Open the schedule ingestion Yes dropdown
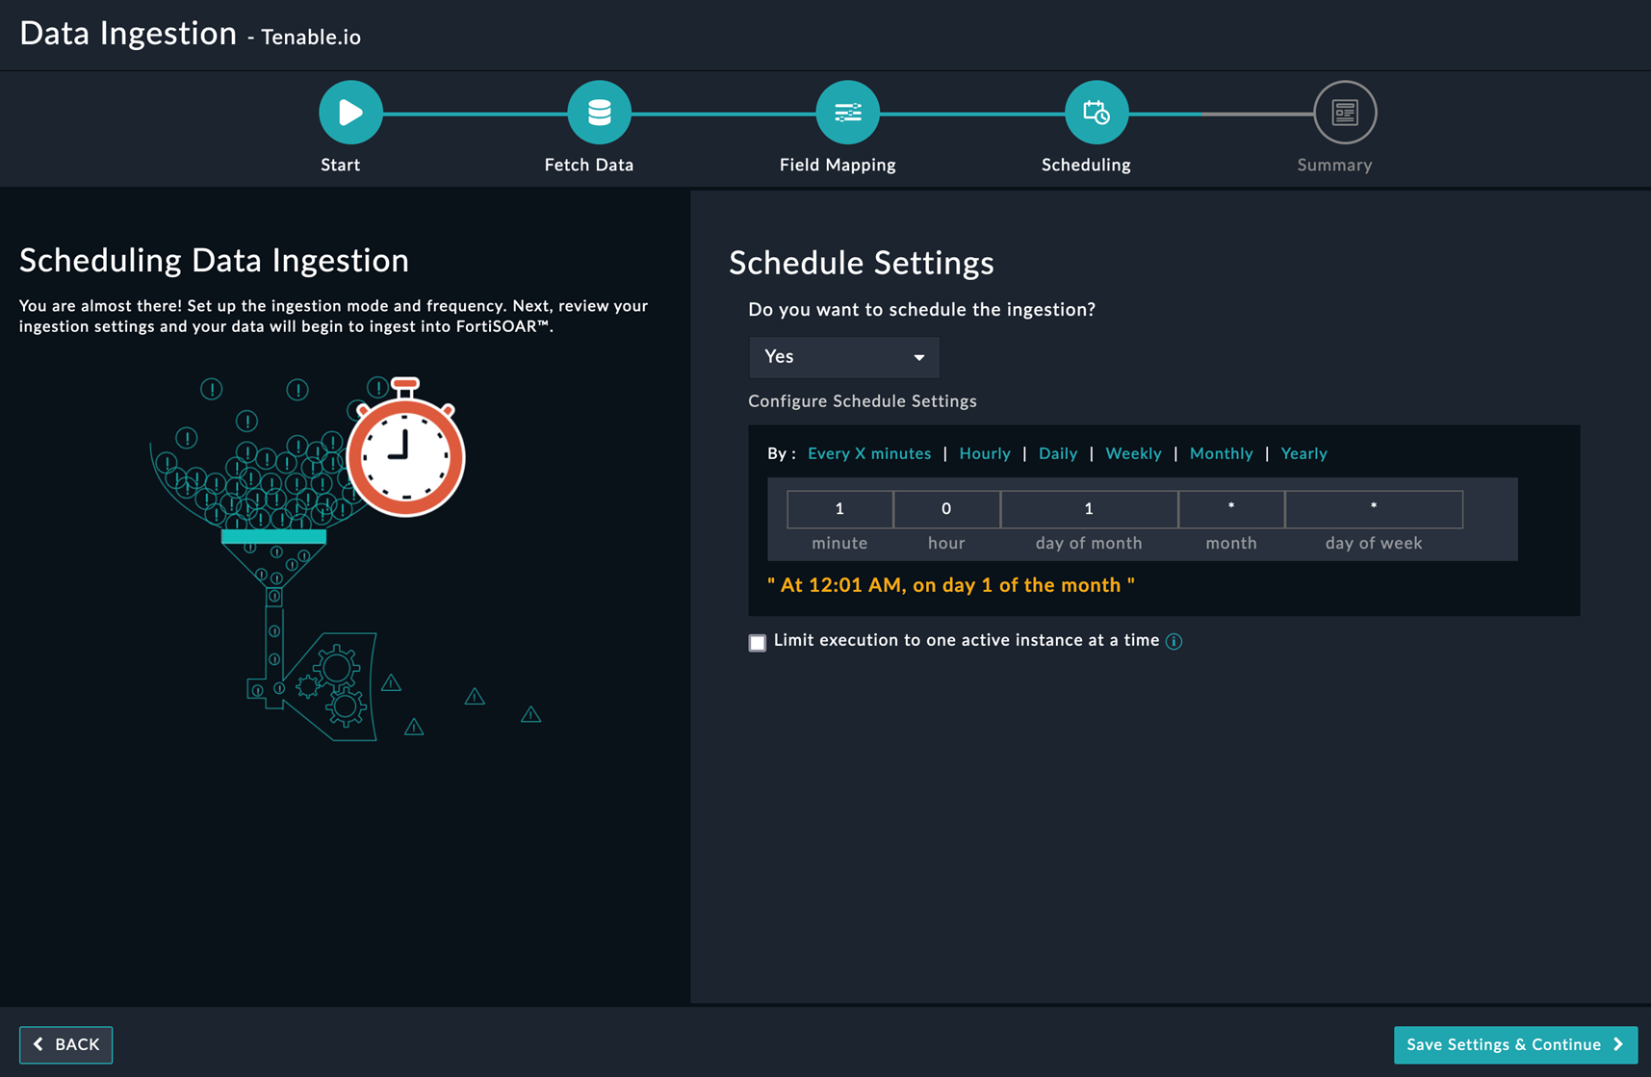This screenshot has height=1077, width=1651. [843, 357]
